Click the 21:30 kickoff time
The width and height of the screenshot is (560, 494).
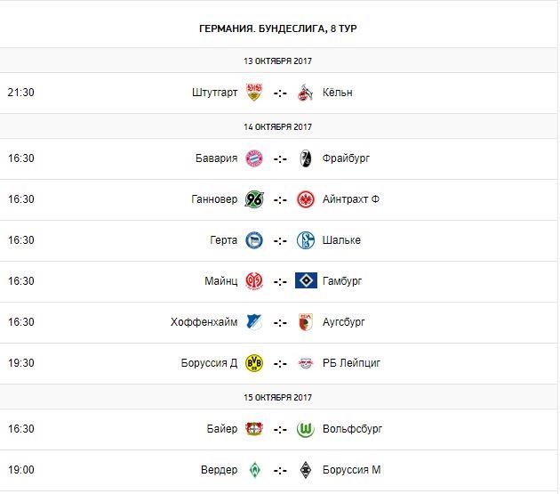click(x=20, y=93)
